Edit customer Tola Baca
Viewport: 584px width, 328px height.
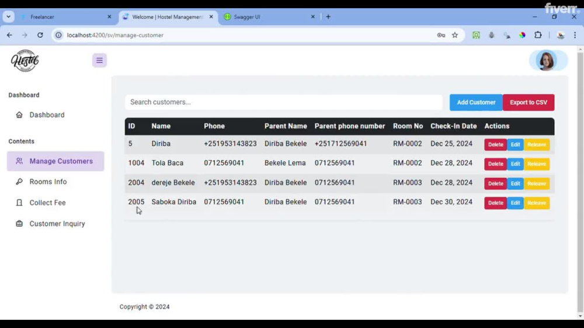[x=515, y=164]
